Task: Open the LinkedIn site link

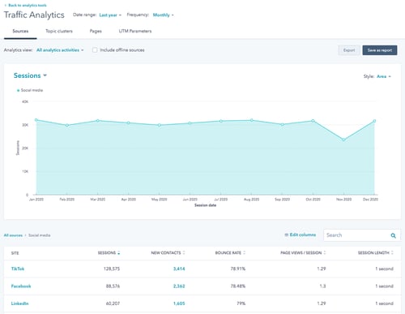Action: click(x=19, y=303)
